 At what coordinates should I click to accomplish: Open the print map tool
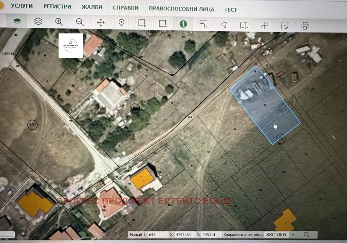[305, 26]
